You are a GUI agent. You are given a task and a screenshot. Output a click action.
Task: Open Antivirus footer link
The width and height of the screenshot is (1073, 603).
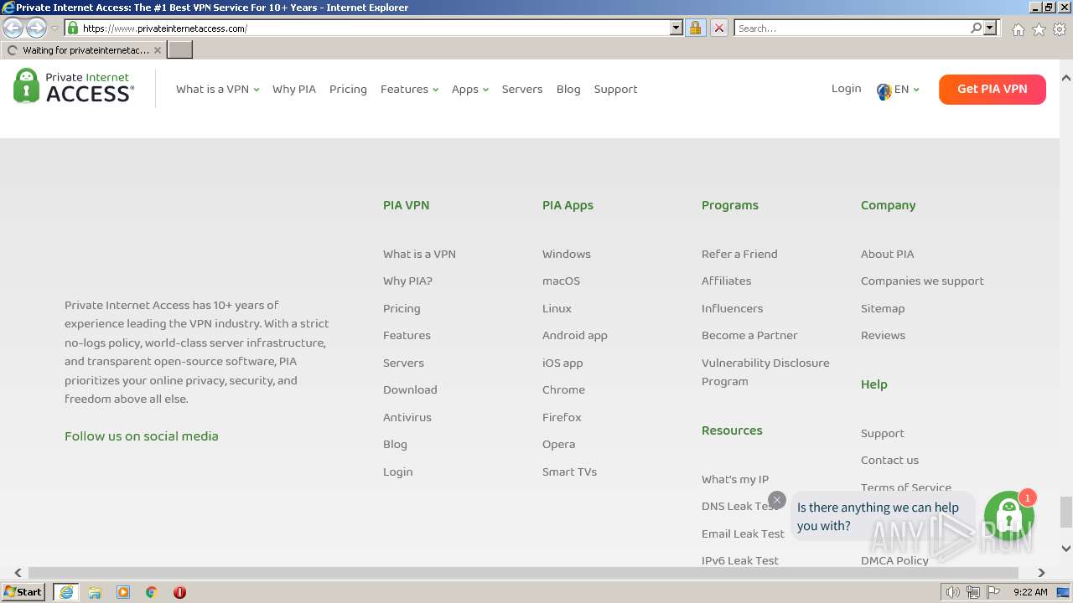click(x=407, y=417)
